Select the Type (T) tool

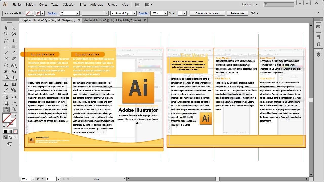point(14,41)
